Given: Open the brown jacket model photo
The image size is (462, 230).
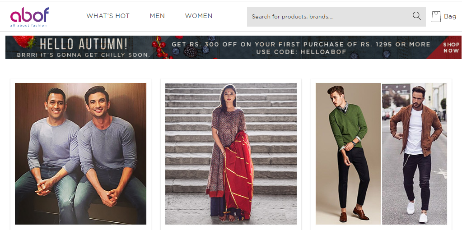Looking at the screenshot, I should (x=415, y=153).
